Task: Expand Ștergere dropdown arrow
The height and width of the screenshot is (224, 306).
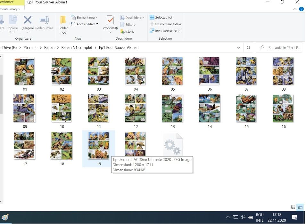Action: click(x=28, y=32)
